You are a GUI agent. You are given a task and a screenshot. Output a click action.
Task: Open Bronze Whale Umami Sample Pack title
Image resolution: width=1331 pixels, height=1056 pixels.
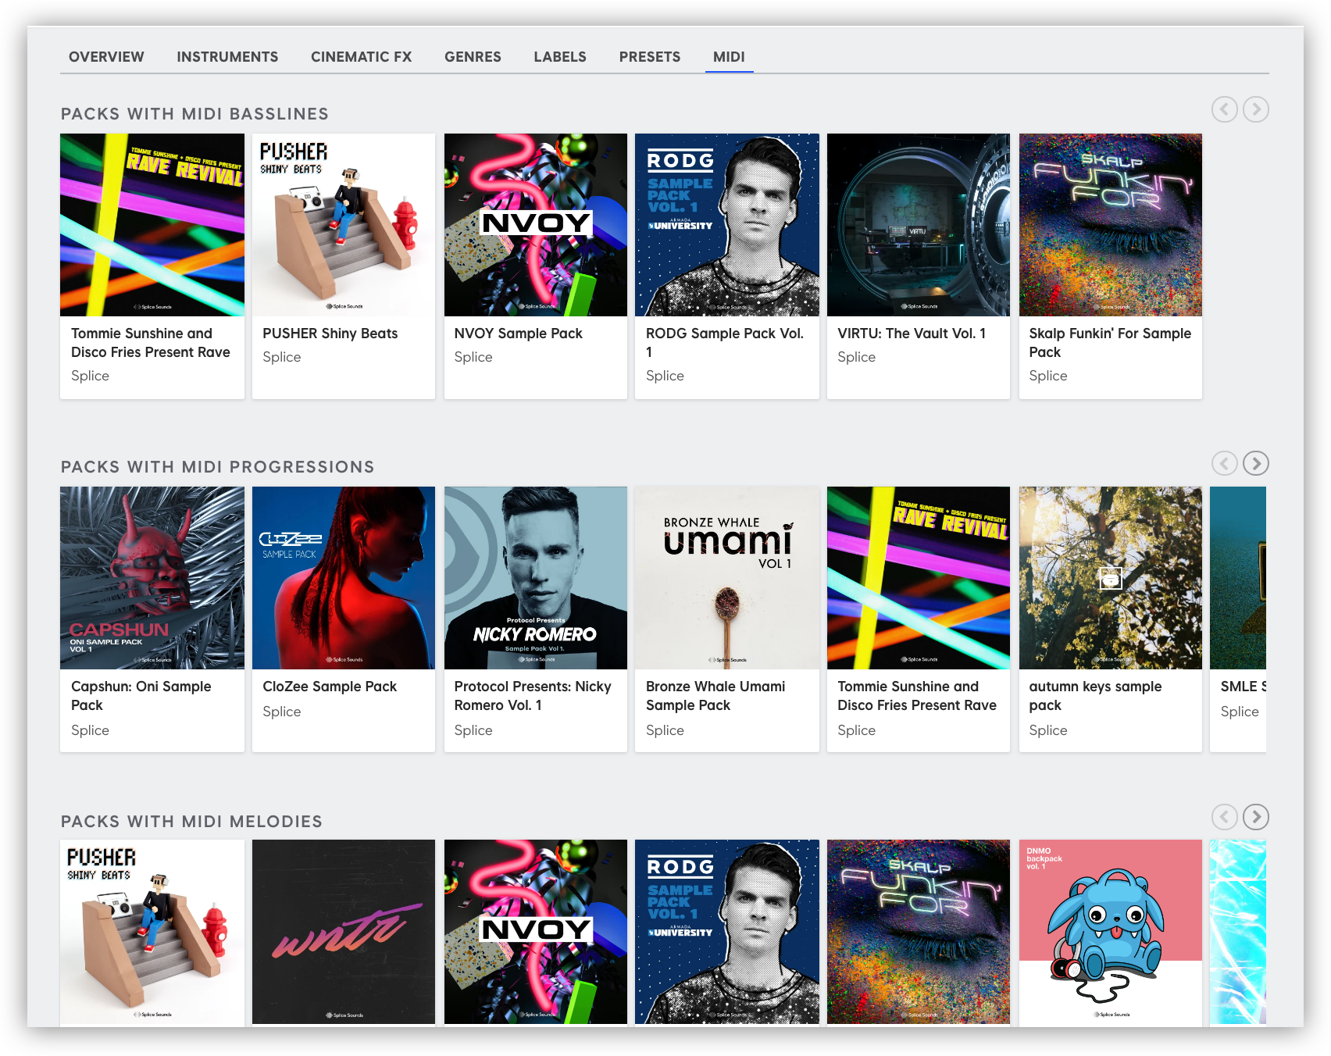click(715, 696)
